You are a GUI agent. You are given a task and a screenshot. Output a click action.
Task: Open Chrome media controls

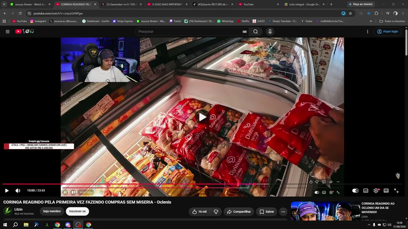point(388,13)
